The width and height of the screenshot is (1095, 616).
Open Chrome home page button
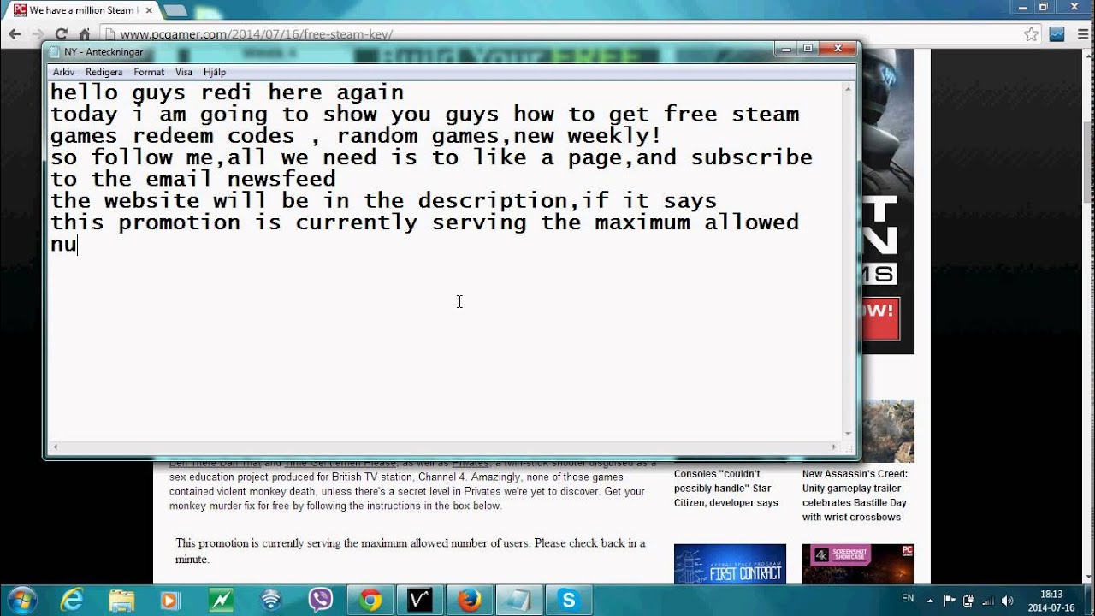(x=85, y=34)
